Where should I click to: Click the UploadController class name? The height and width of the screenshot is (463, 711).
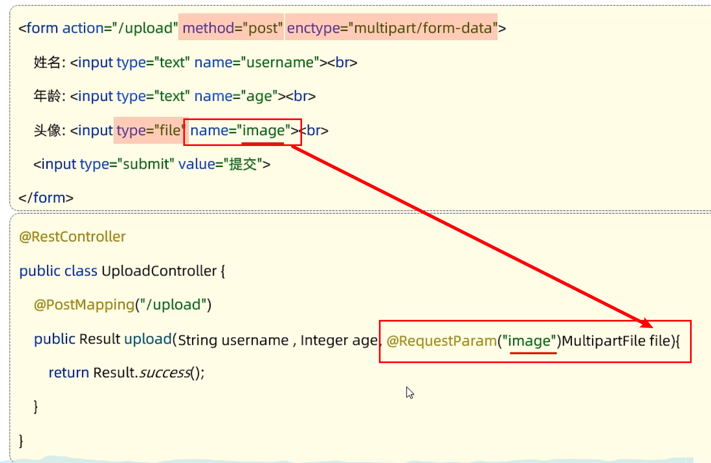(159, 271)
